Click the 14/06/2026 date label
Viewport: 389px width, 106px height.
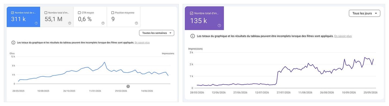147,91
